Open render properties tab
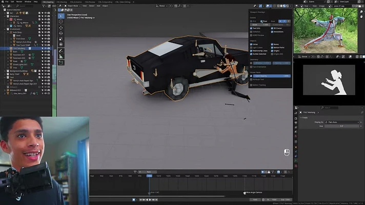Image resolution: width=365 pixels, height=205 pixels. point(296,118)
